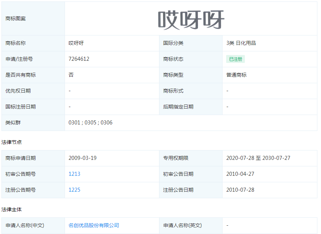Click the 申请/注册号 label

tap(19, 59)
